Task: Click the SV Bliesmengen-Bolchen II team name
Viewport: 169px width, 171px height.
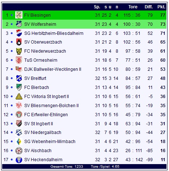Action: (51, 106)
